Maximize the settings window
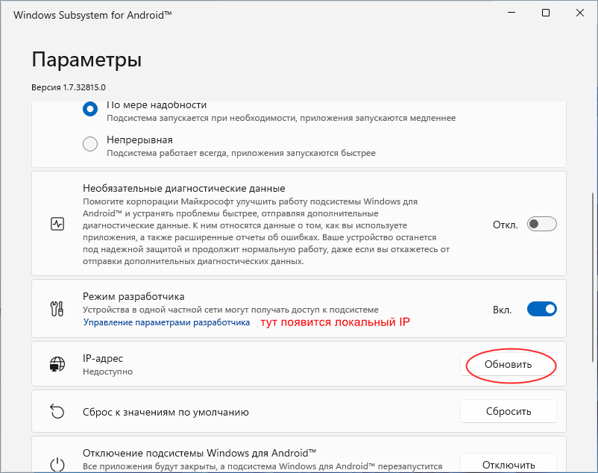The height and width of the screenshot is (473, 598). pyautogui.click(x=546, y=13)
